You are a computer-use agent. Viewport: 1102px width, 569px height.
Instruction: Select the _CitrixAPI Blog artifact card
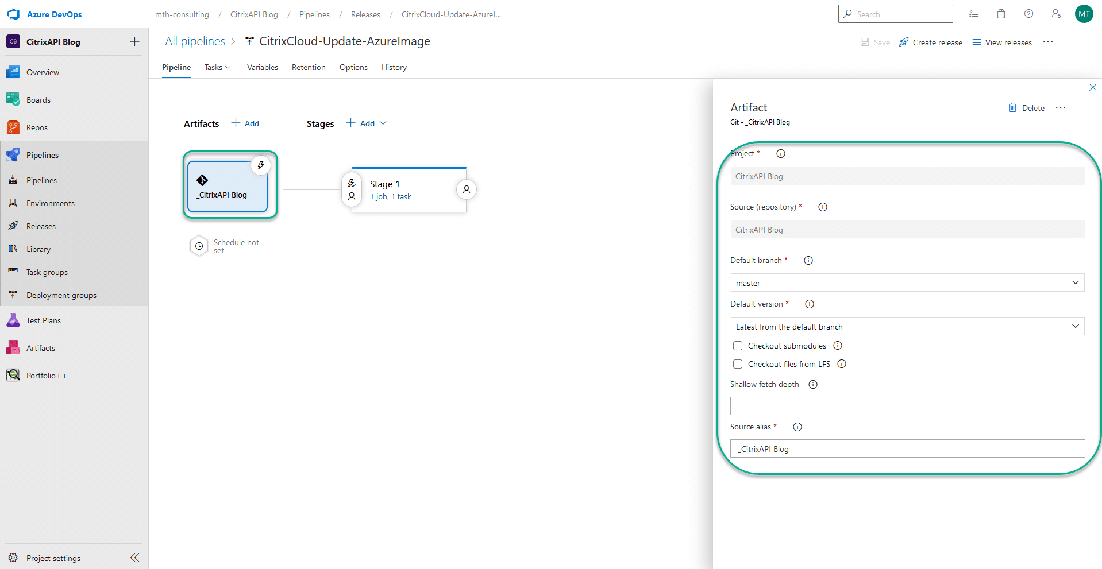pos(228,187)
